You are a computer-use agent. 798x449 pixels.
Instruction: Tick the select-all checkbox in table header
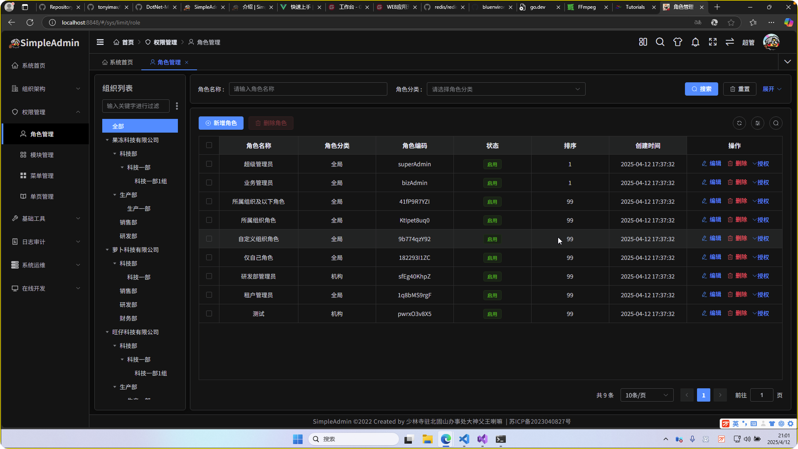click(209, 145)
